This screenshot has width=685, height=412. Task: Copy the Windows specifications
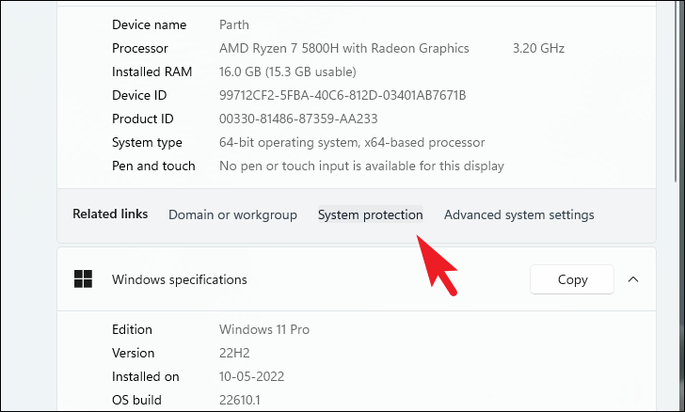[572, 279]
